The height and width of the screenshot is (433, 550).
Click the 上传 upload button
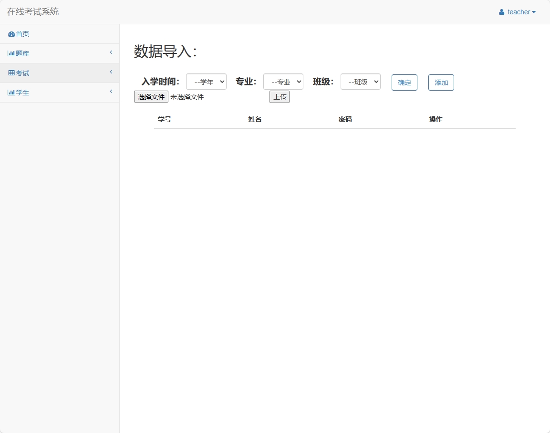click(x=280, y=97)
